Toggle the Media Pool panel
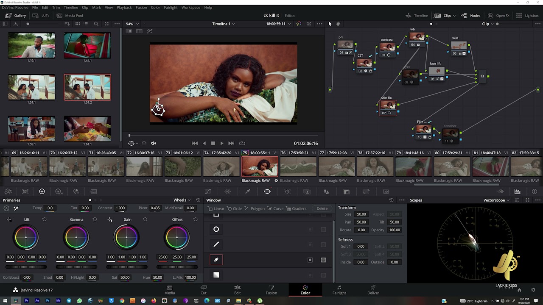Viewport: 543px width, 305px height. tap(70, 16)
